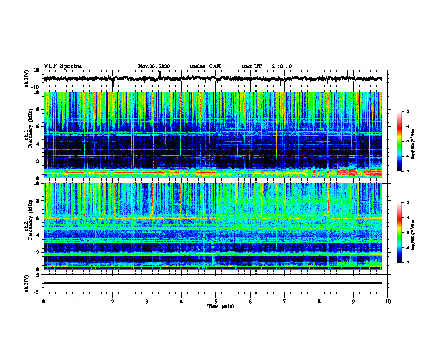
Task: Click the date 'Nov.26, 2020'
Action: (x=154, y=66)
